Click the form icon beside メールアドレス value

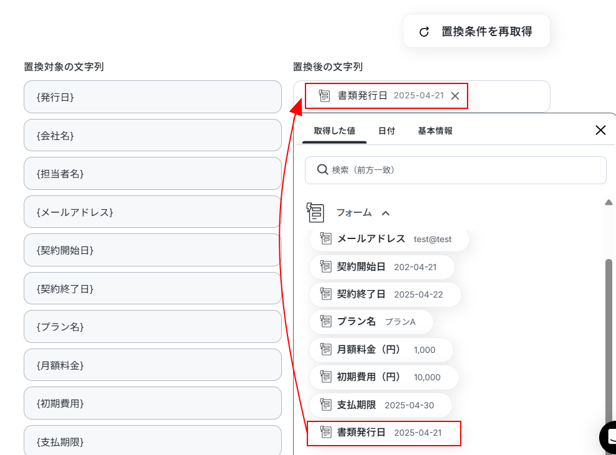325,238
